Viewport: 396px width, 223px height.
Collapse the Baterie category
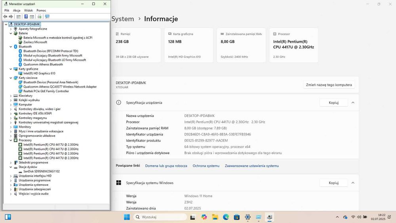pos(11,33)
